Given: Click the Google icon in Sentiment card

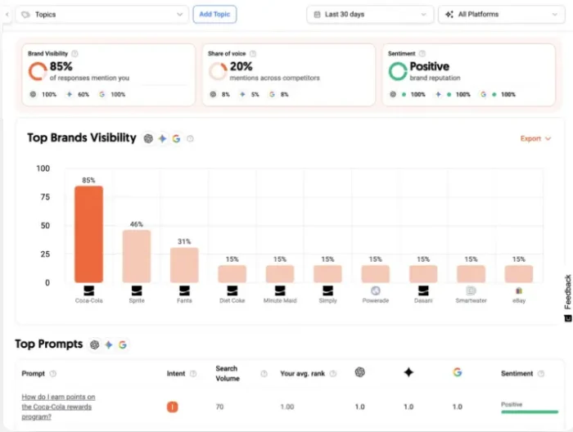Looking at the screenshot, I should click(x=483, y=94).
